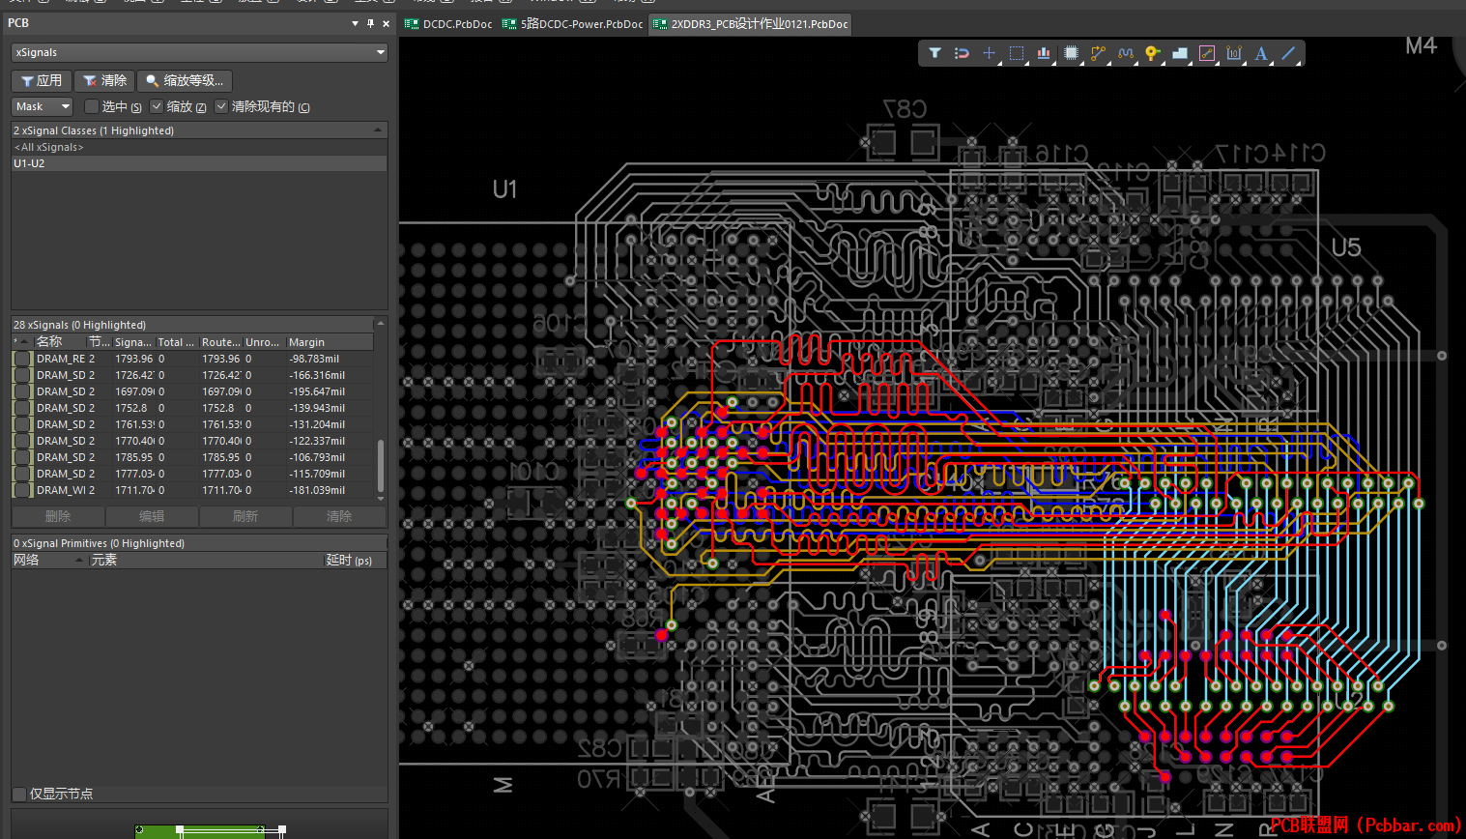Switch to the DCDC.PcbDoc tab
The height and width of the screenshot is (839, 1466).
coord(448,24)
